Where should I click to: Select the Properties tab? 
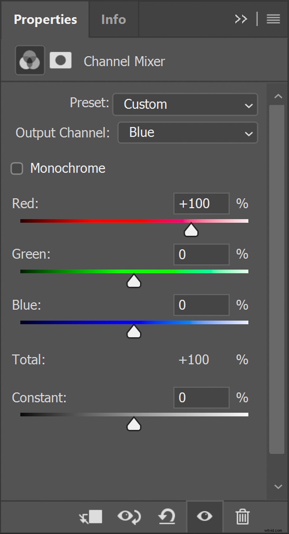coord(45,20)
